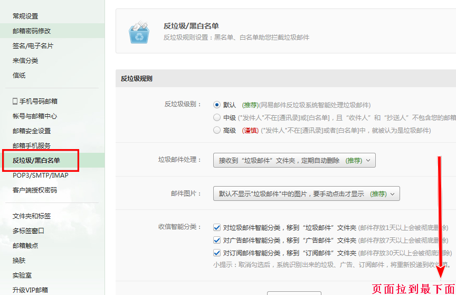Open 文件夹和标签 settings

[32, 216]
